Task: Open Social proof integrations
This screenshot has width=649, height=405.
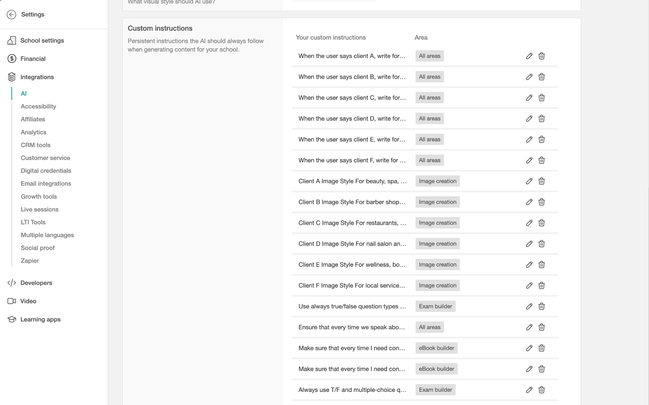Action: point(38,248)
